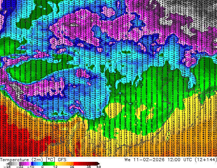Click the "26" legend label

pyautogui.click(x=72, y=167)
